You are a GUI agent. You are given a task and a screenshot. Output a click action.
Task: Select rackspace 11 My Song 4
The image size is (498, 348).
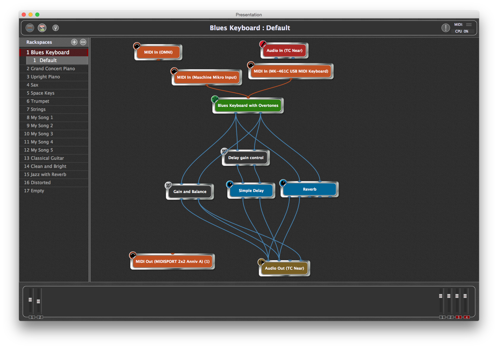pyautogui.click(x=54, y=142)
